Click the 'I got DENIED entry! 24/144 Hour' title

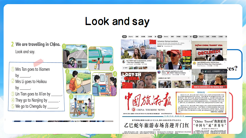[210, 63]
